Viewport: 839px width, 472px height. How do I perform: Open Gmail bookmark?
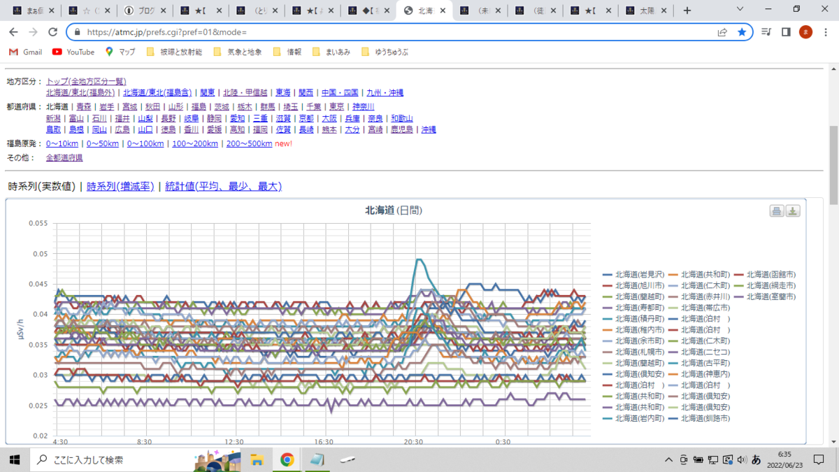(x=26, y=52)
